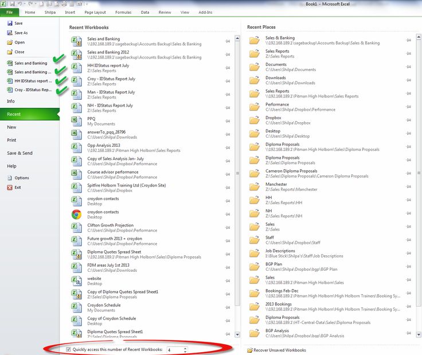422x355 pixels.
Task: Click the Recent Workbooks scrollbar thumb
Action: pos(237,173)
